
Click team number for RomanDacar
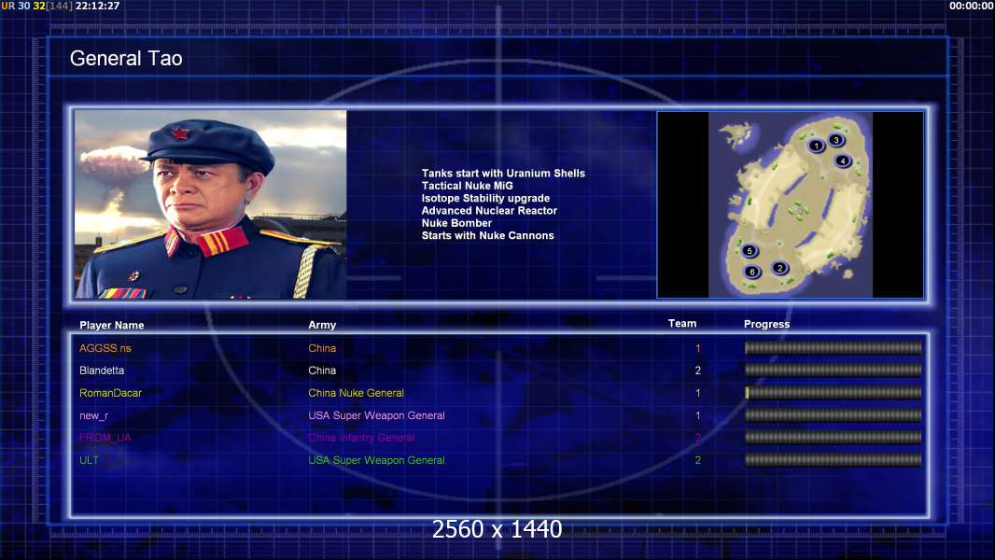coord(697,393)
